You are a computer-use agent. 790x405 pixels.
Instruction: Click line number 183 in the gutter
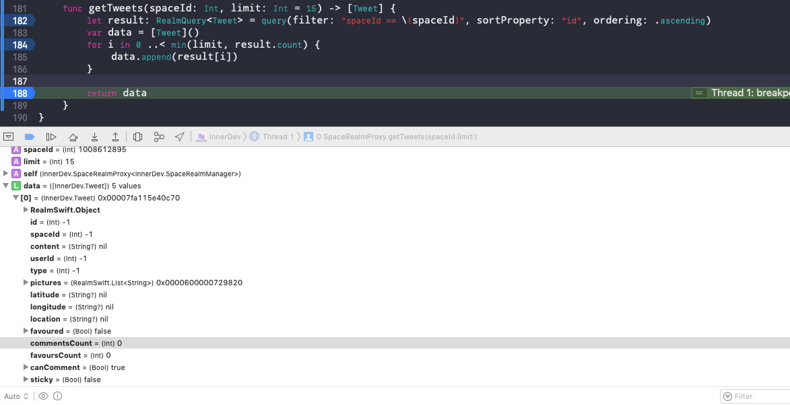(19, 33)
